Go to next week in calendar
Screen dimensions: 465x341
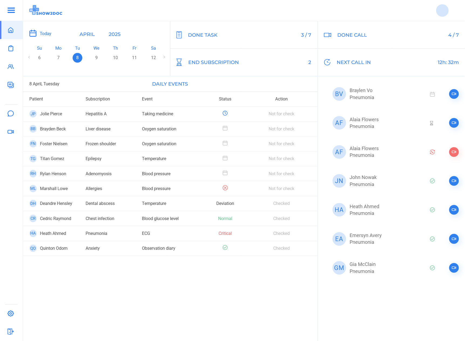[x=164, y=57]
